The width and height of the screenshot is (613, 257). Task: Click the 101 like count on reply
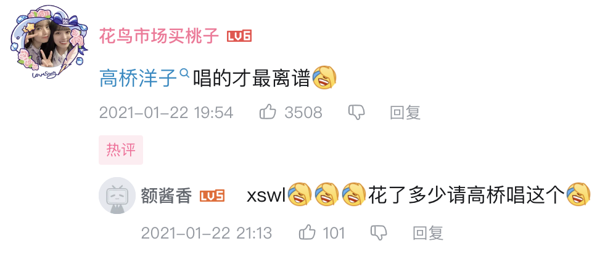pyautogui.click(x=334, y=233)
